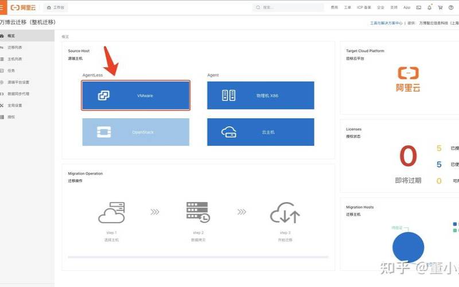459x287 pixels.
Task: Click the migration operation progress bar
Action: pyautogui.click(x=198, y=257)
